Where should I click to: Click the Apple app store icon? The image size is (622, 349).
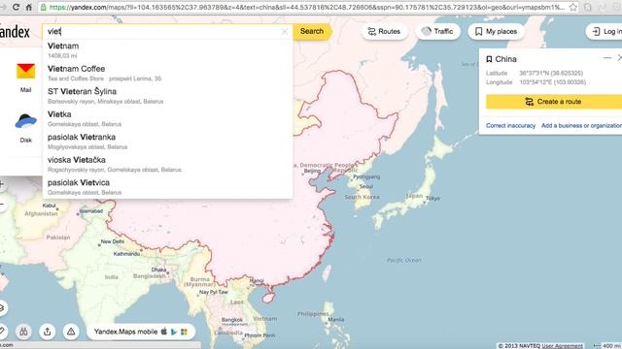point(164,332)
